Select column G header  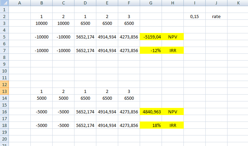click(151, 3)
